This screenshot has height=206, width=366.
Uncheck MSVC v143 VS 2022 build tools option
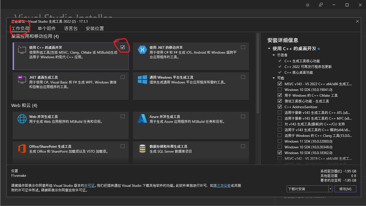coord(280,84)
